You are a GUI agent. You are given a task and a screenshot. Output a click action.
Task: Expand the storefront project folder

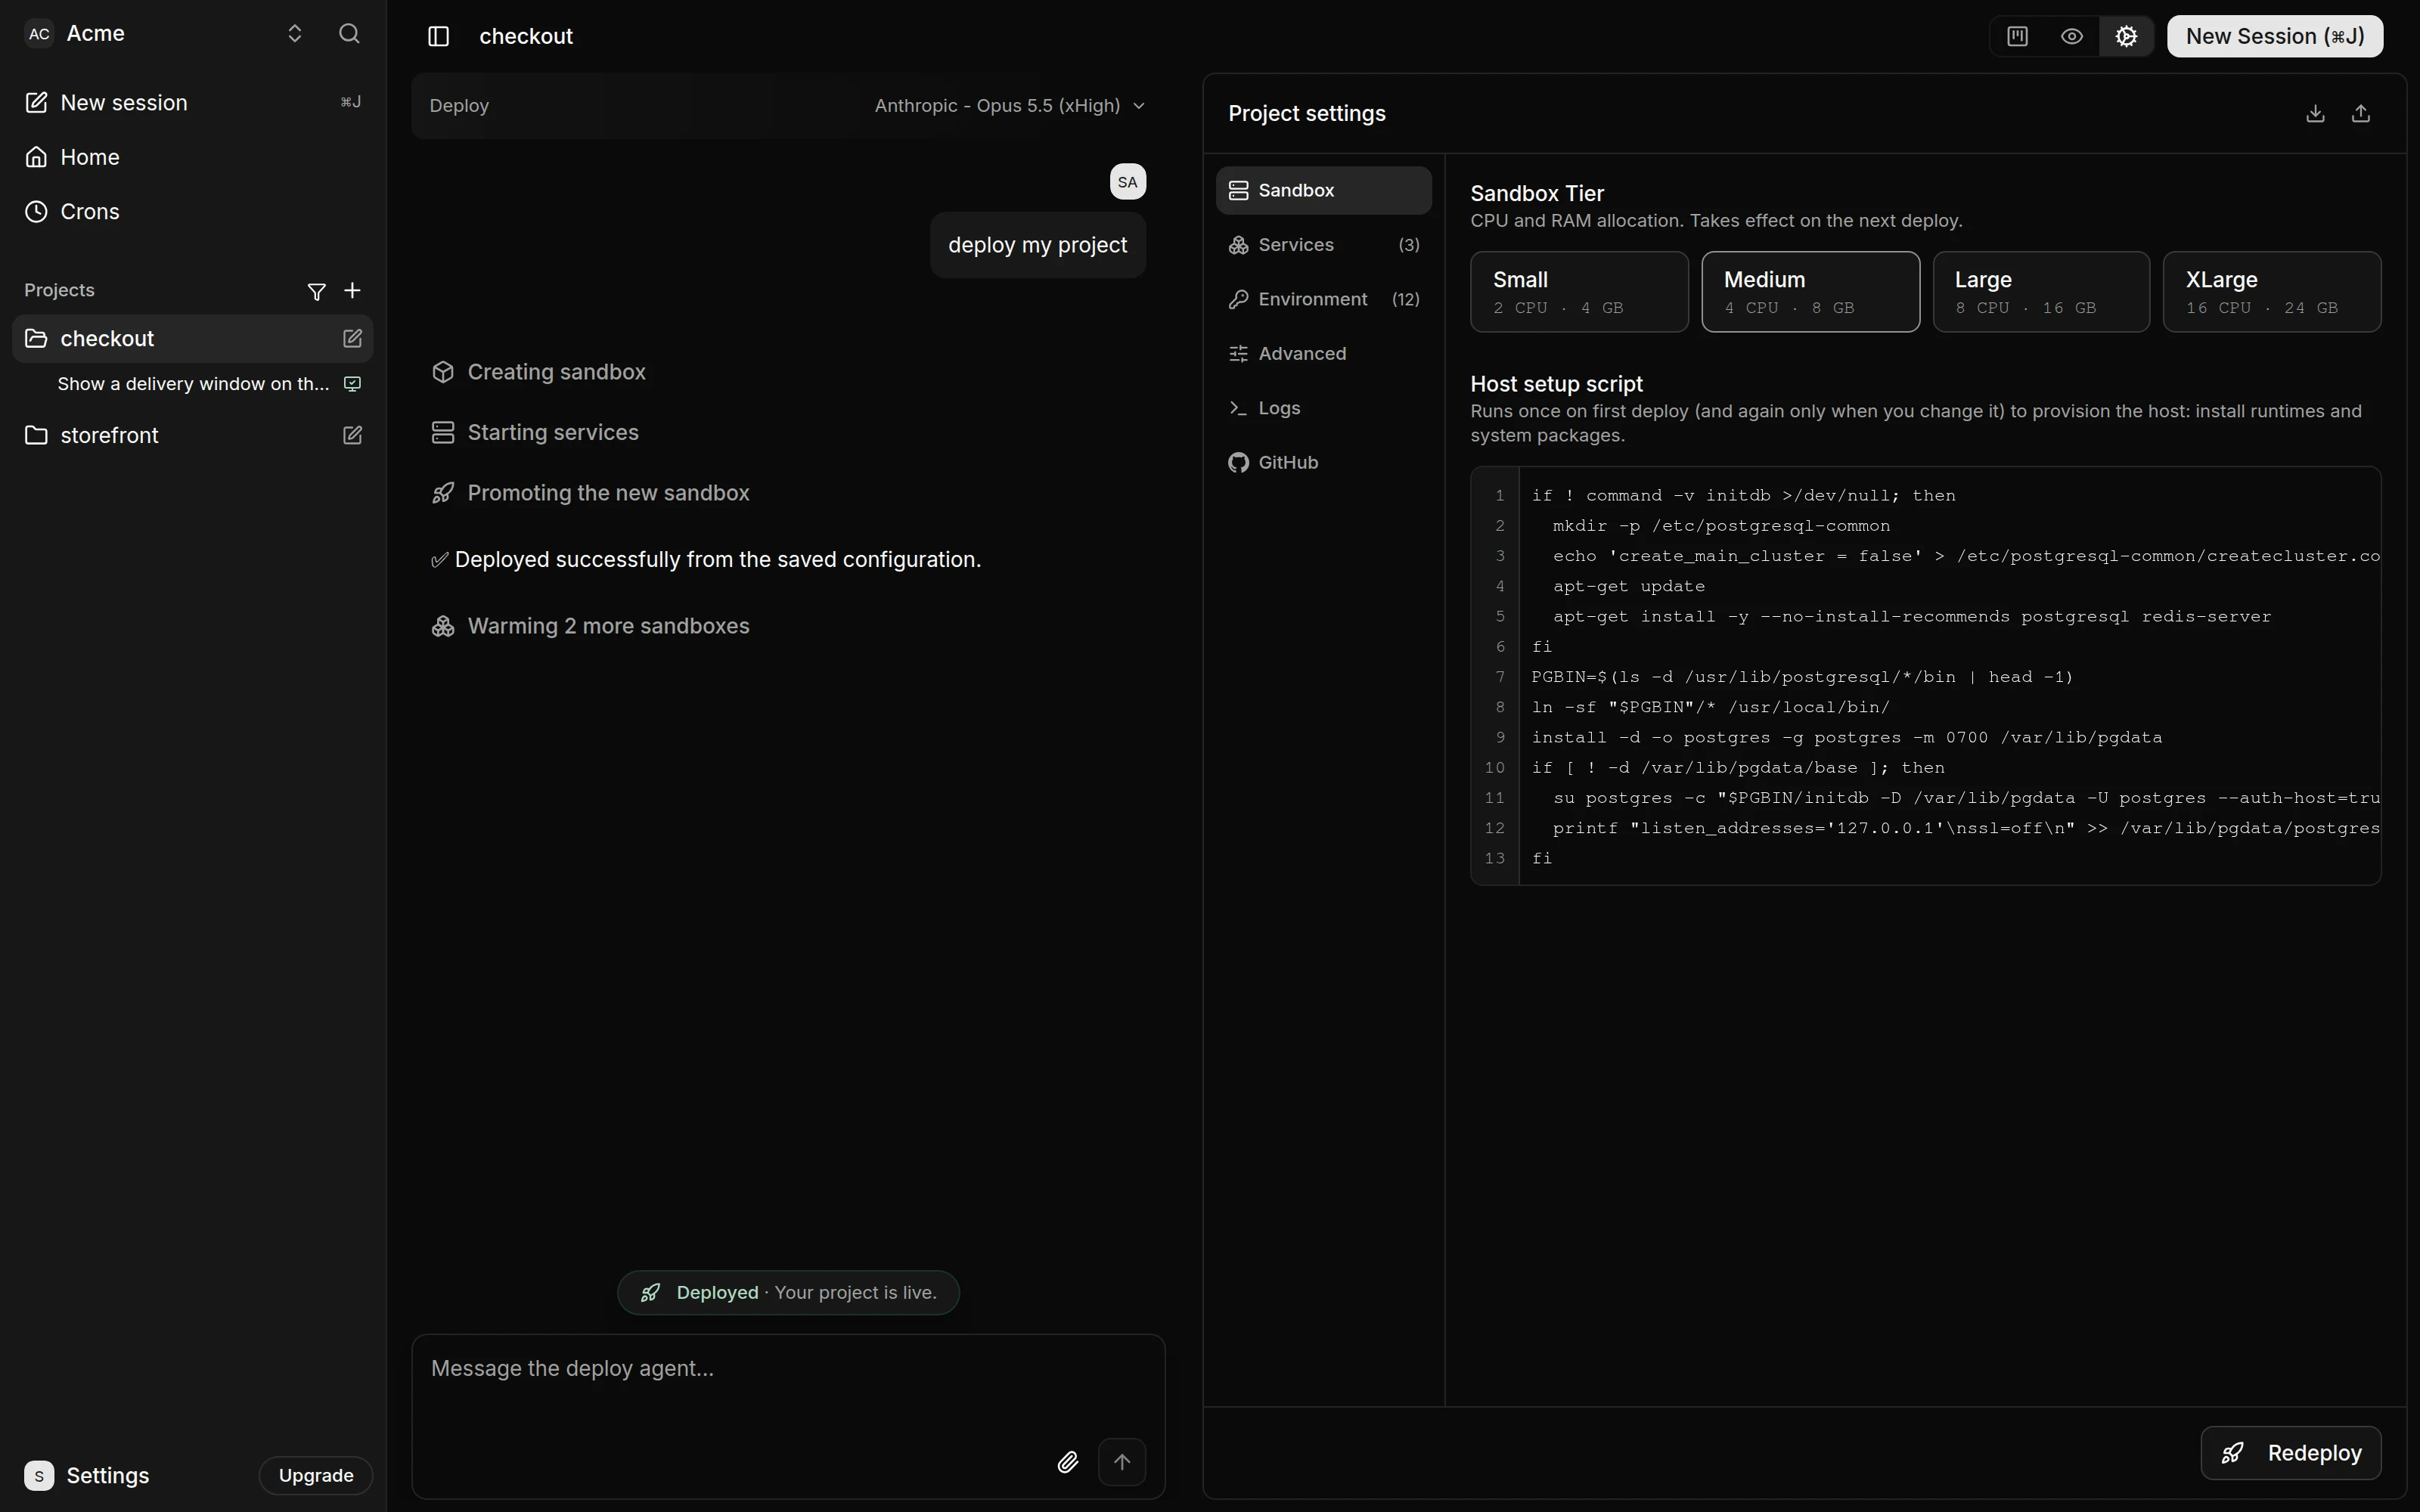click(x=36, y=435)
